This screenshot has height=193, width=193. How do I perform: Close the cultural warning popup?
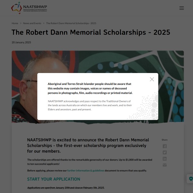(x=152, y=79)
